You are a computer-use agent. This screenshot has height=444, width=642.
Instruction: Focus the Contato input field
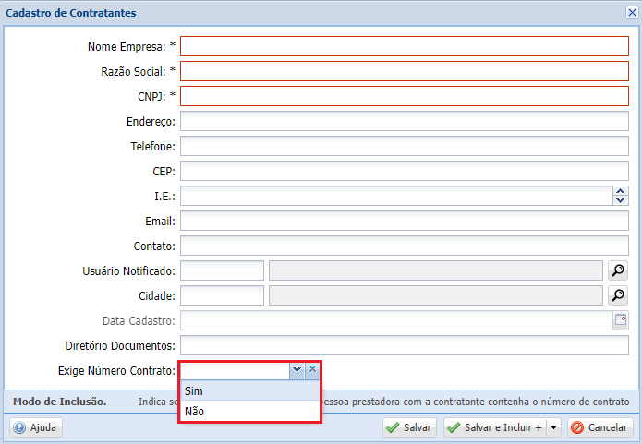click(x=405, y=246)
